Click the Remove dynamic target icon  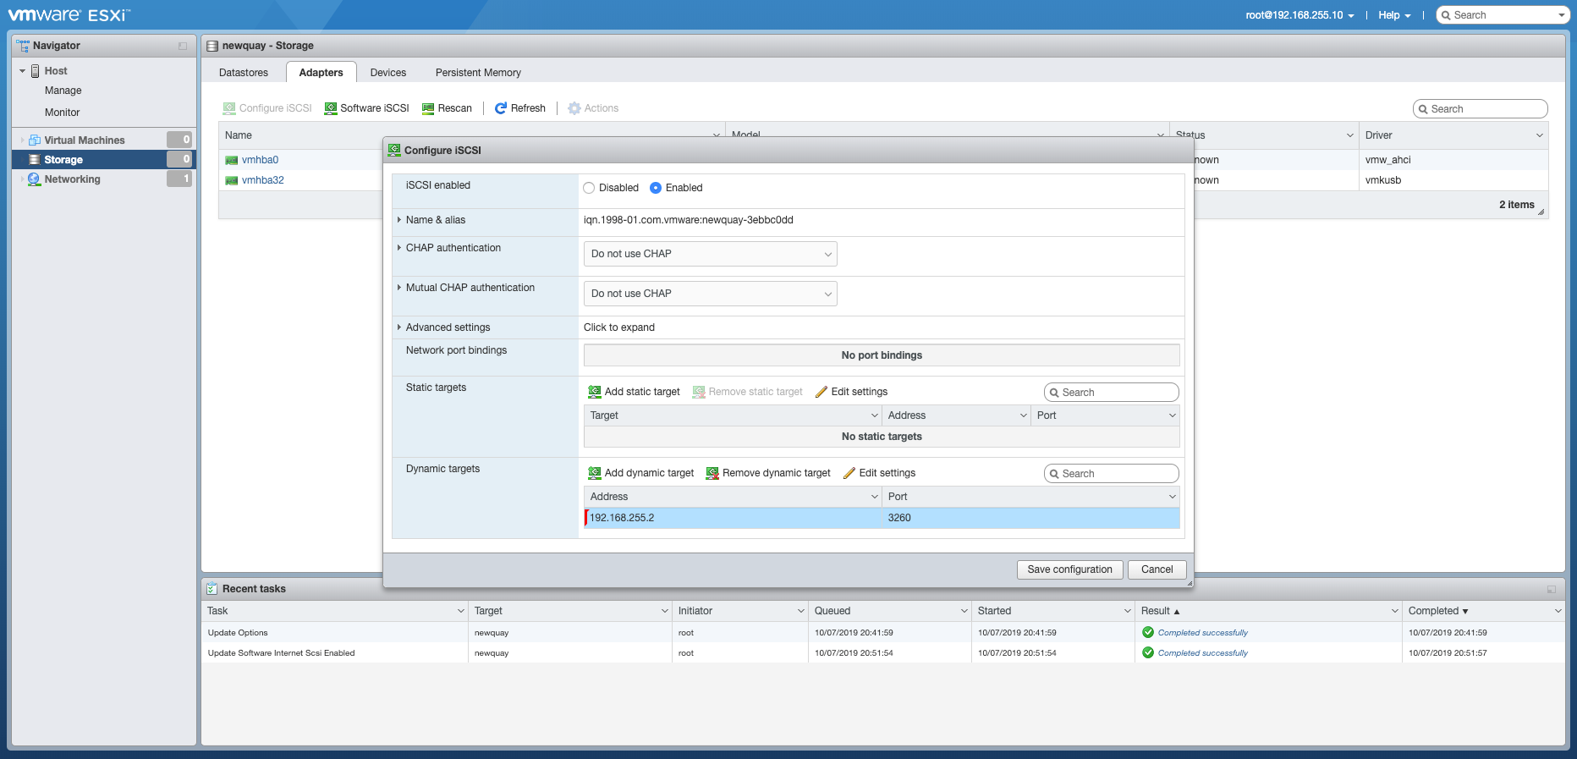click(x=712, y=473)
